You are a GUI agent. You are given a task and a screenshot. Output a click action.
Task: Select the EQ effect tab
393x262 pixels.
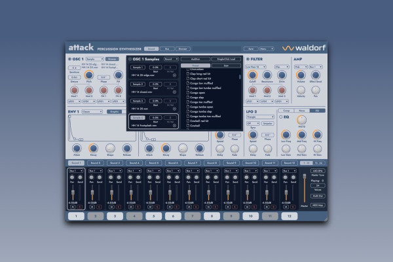click(317, 111)
